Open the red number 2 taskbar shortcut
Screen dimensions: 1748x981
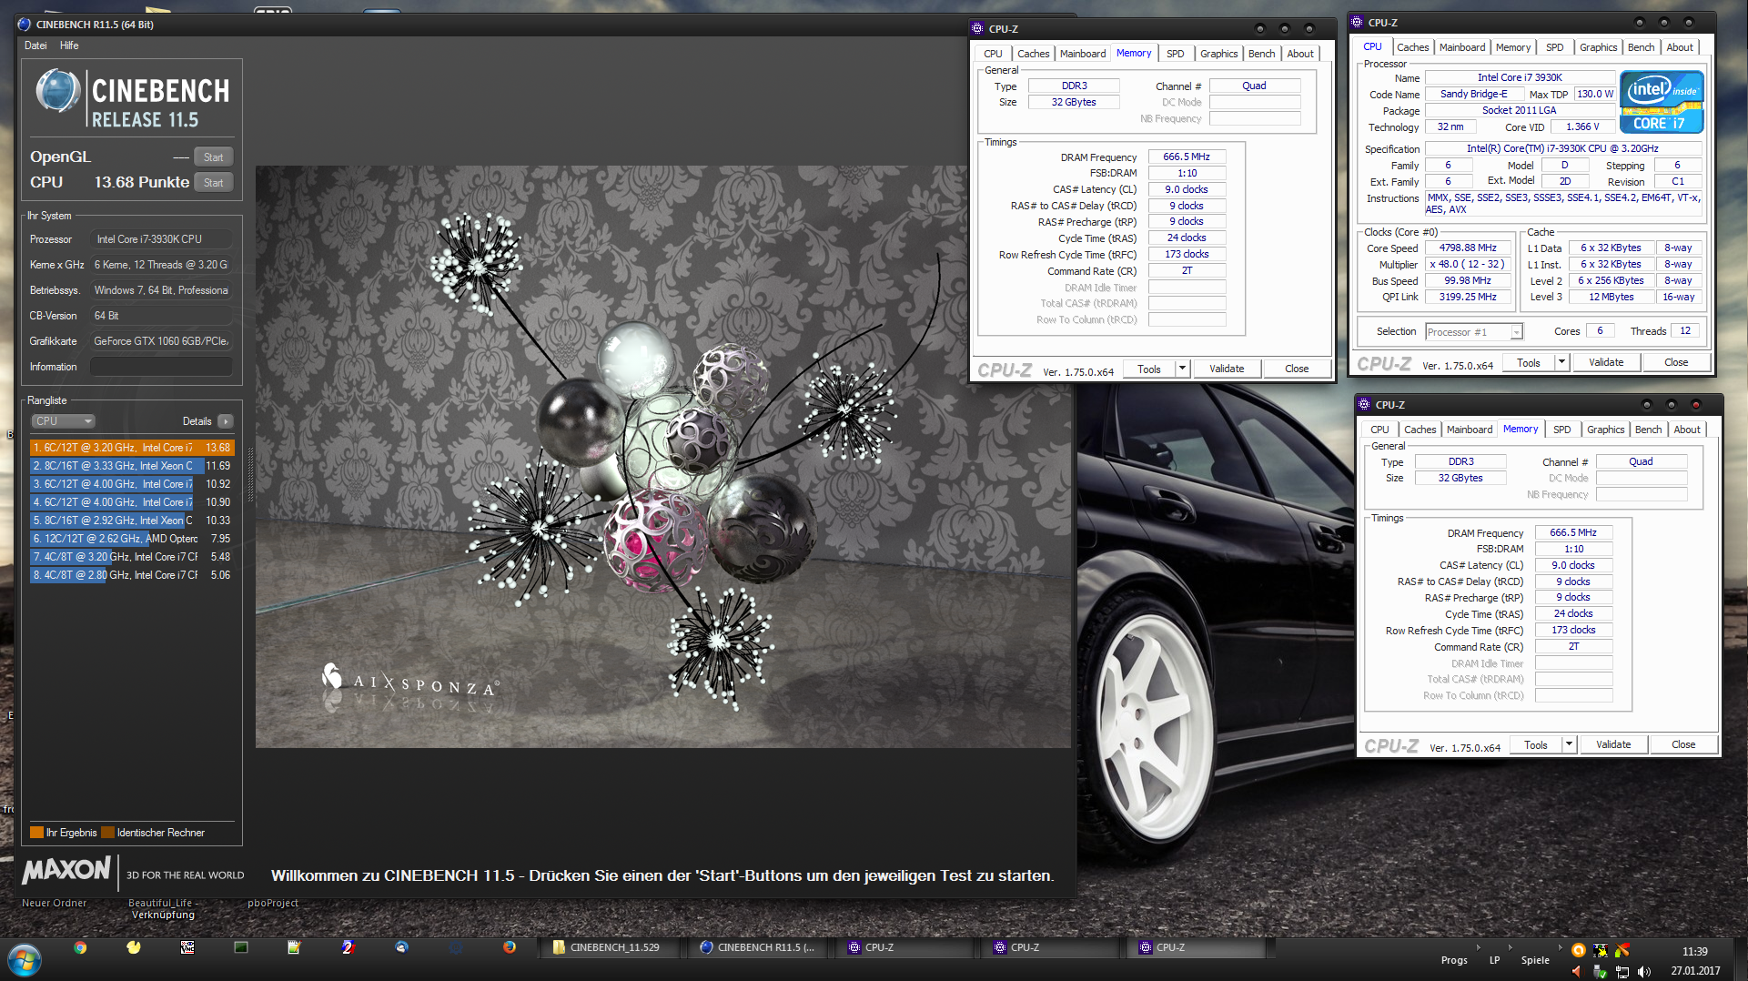tap(348, 947)
